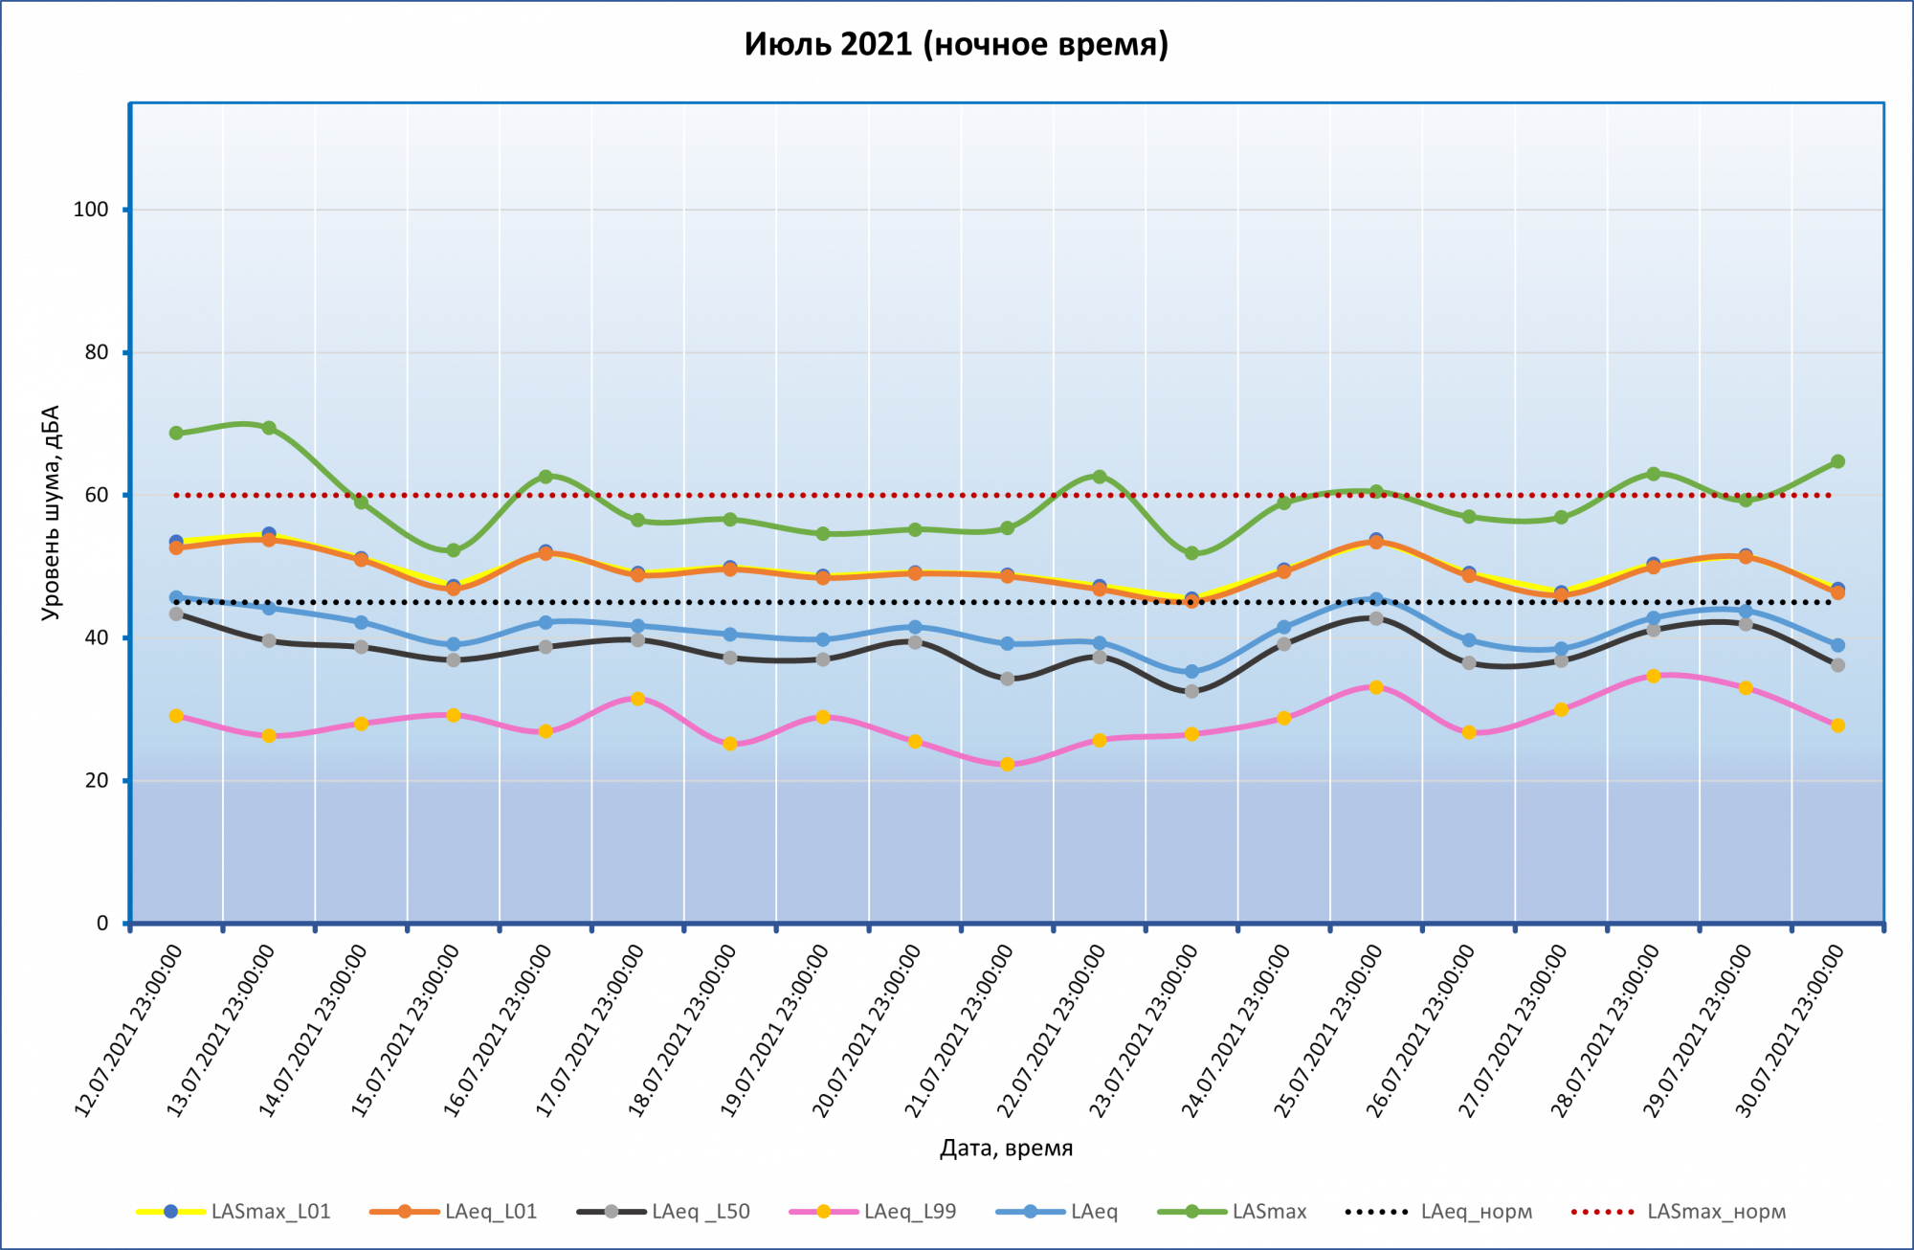The height and width of the screenshot is (1250, 1914).
Task: Select the date label 26.07.2021 23:00:00
Action: point(1420,1030)
